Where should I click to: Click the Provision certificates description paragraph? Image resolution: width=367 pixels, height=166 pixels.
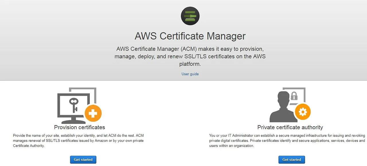[79, 141]
